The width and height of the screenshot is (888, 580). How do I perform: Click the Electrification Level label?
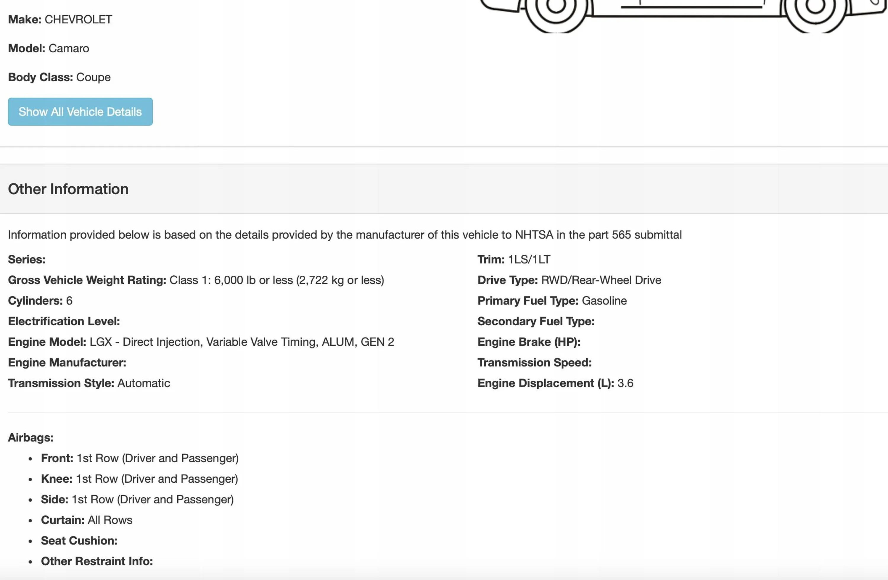pyautogui.click(x=64, y=321)
